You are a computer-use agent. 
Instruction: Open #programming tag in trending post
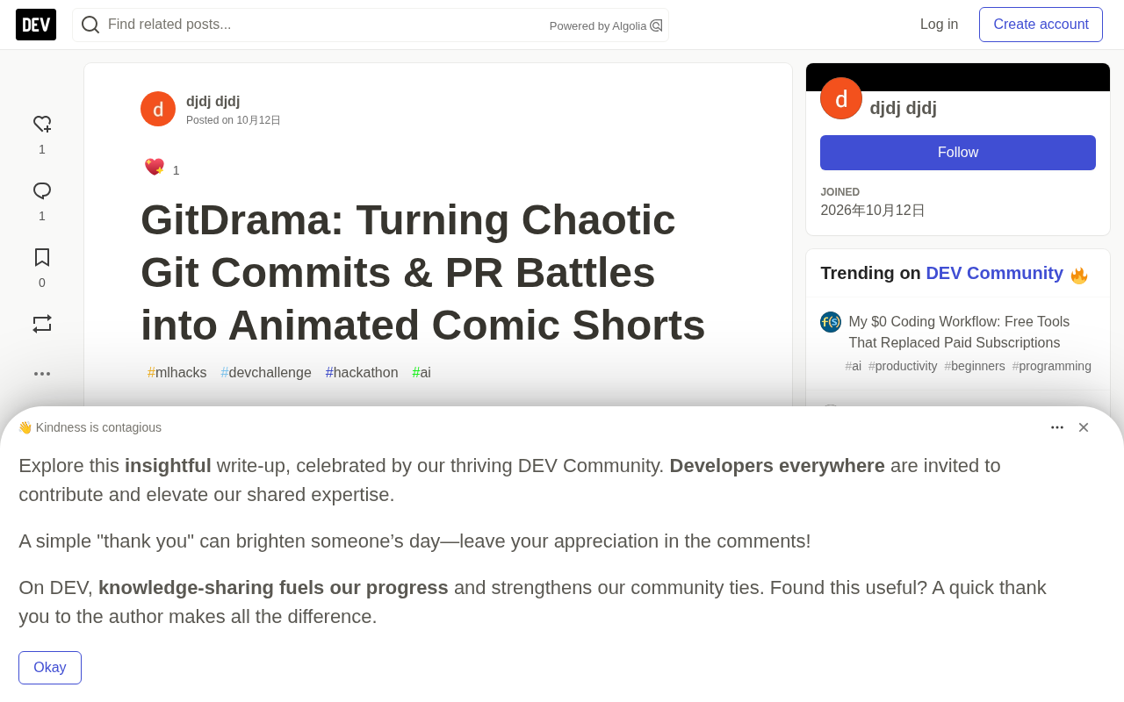(1052, 366)
